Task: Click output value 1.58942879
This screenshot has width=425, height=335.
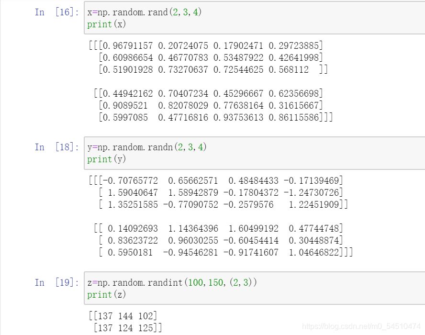Action: [193, 192]
